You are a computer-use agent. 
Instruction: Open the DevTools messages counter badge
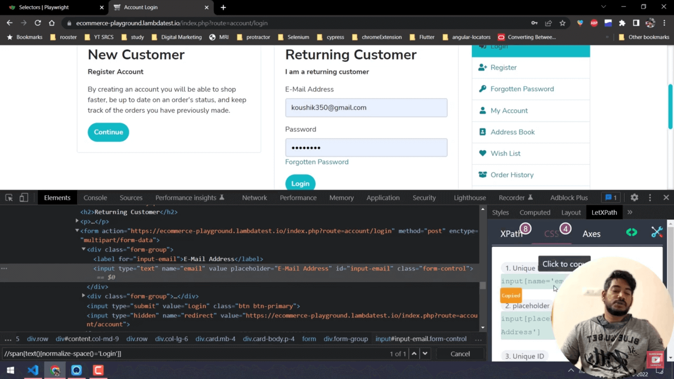tap(610, 198)
